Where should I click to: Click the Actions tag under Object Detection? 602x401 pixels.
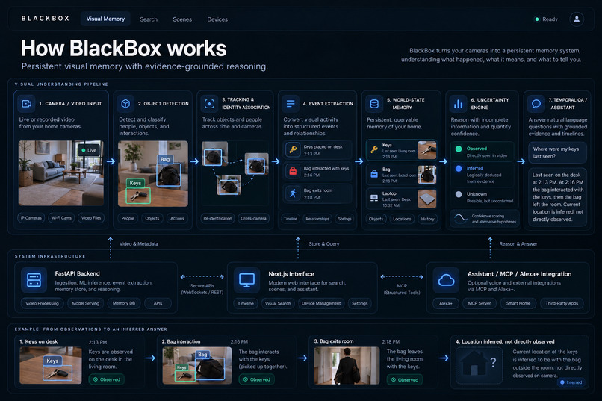pos(177,218)
